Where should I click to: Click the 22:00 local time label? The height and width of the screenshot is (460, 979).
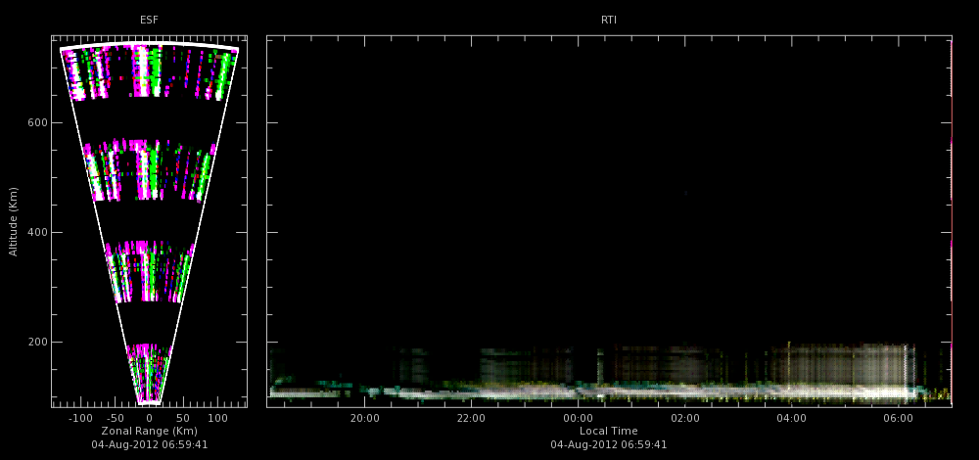pos(472,418)
